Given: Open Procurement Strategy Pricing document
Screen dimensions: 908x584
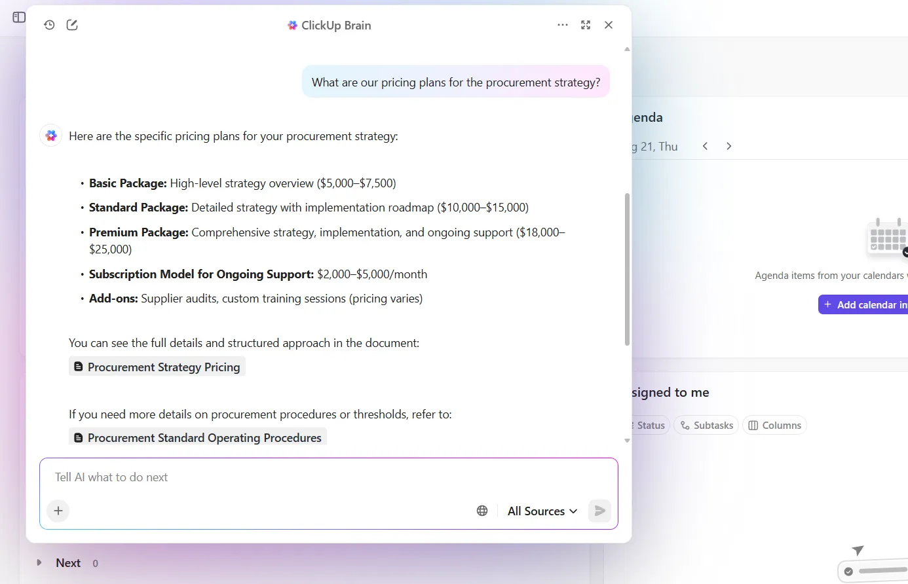Looking at the screenshot, I should (157, 367).
